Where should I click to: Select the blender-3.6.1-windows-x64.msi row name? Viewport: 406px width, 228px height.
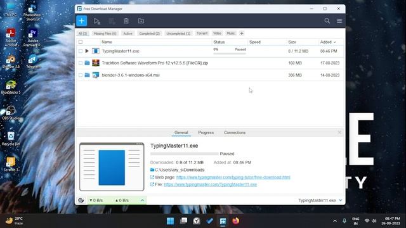[131, 75]
